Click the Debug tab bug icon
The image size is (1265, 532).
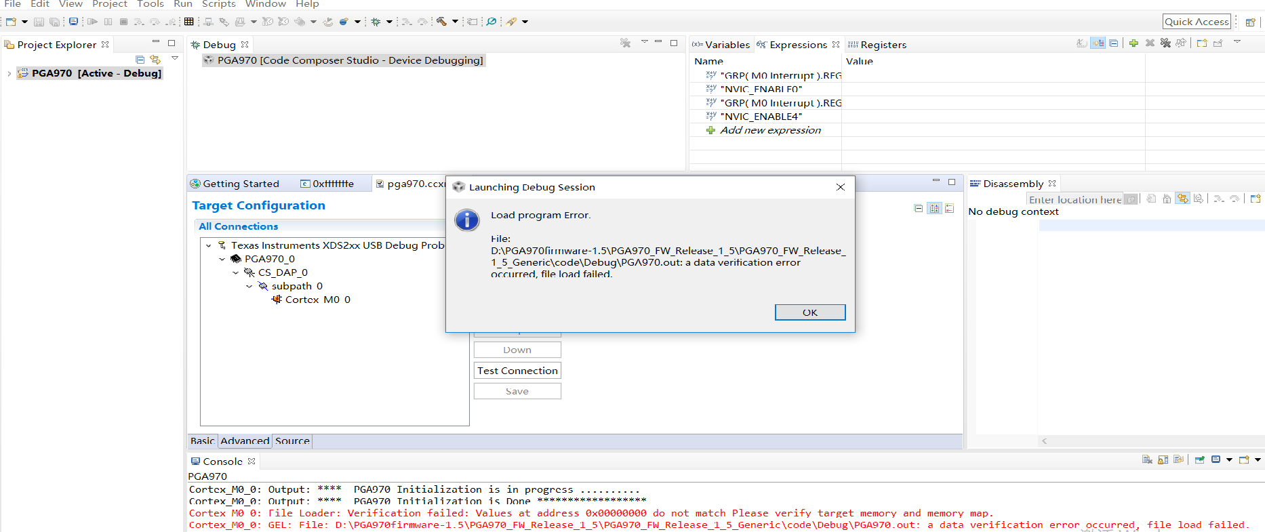click(x=195, y=45)
